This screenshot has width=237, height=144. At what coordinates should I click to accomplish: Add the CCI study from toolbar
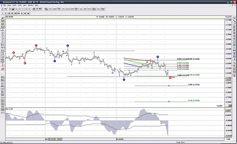[x=50, y=9]
